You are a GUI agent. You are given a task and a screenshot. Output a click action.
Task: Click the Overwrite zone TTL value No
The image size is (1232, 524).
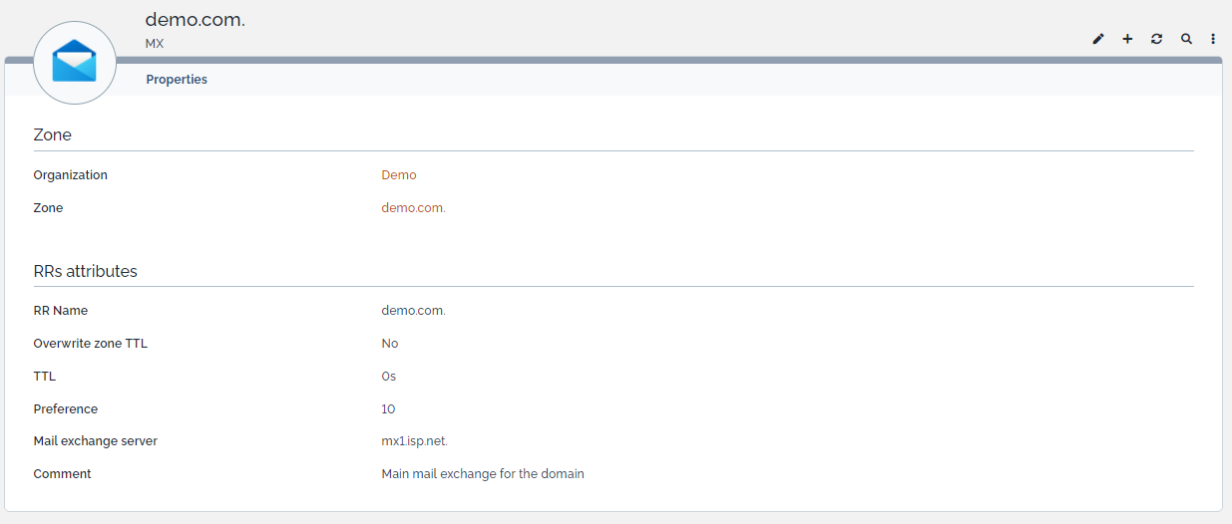coord(389,344)
